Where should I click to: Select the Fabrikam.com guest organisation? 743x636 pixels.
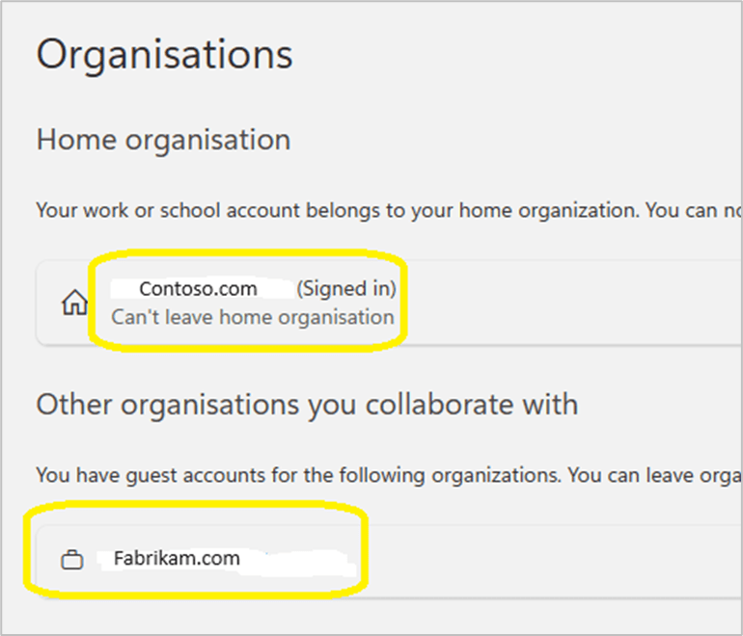[x=177, y=558]
